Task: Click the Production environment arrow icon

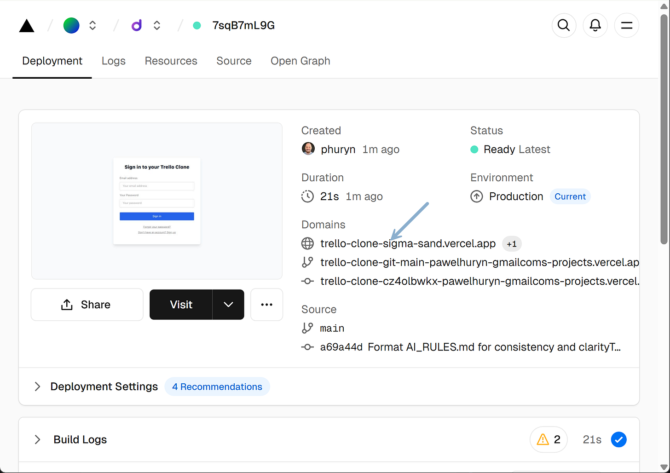Action: click(x=477, y=196)
